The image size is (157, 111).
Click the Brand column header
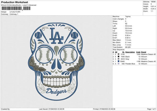[144, 52]
